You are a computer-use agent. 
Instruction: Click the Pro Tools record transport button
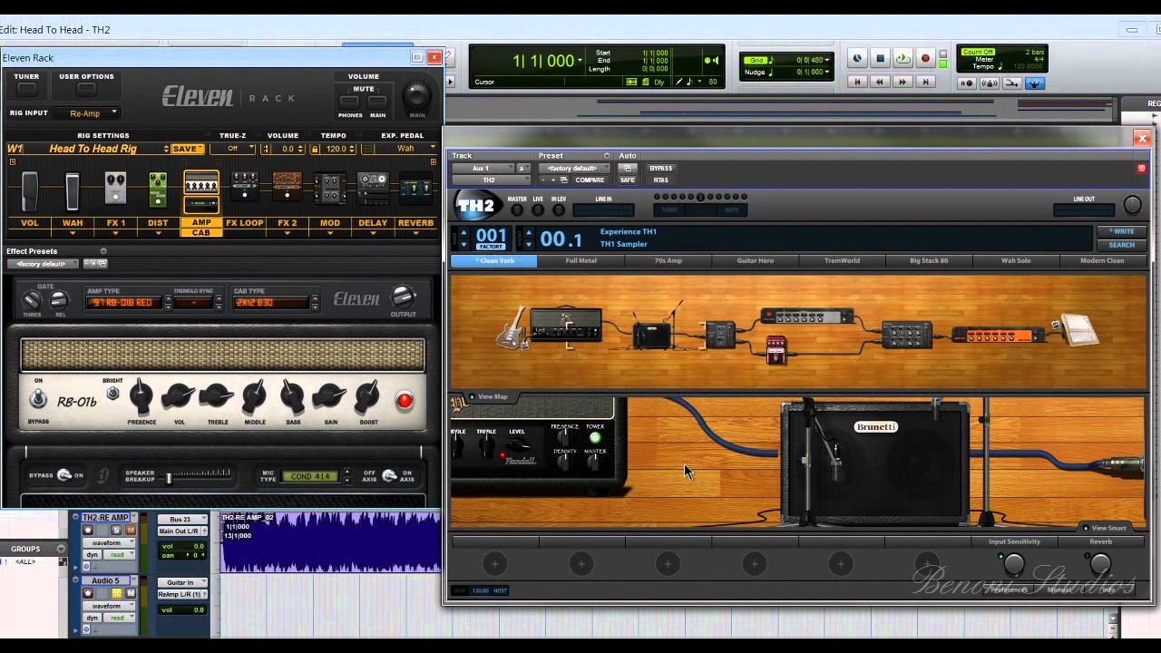click(925, 59)
